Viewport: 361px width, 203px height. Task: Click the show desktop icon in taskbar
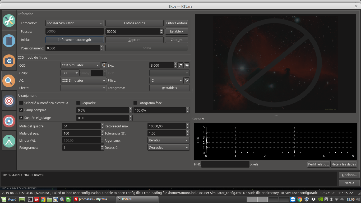tap(22, 199)
